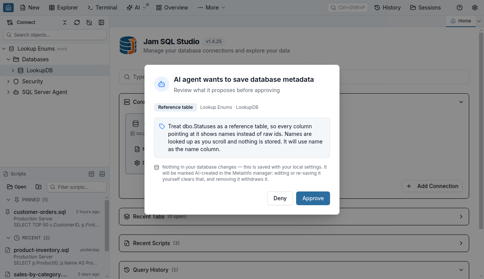This screenshot has height=279, width=484.
Task: Click the Lookup Enums server icon
Action: 11,49
